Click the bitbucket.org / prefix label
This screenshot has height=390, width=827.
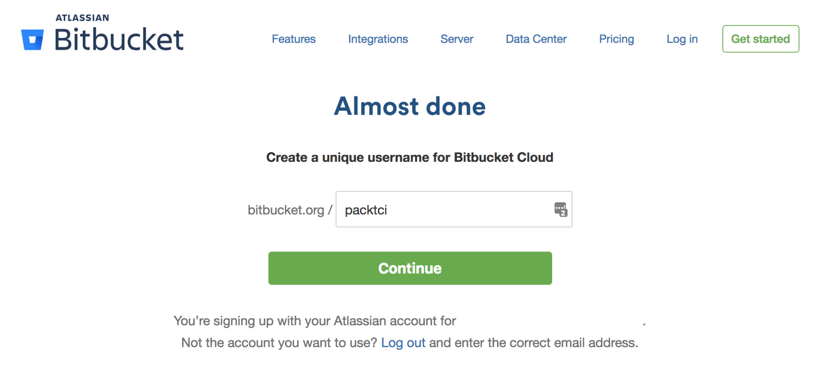pyautogui.click(x=290, y=210)
